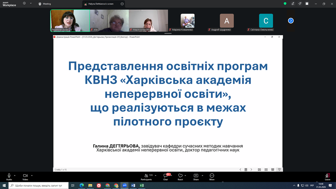Go to next slide in PowerPoint
The width and height of the screenshot is (336, 189).
251,170
